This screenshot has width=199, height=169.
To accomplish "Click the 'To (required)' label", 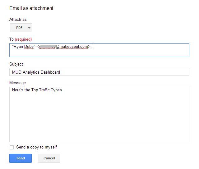I will tap(21, 39).
